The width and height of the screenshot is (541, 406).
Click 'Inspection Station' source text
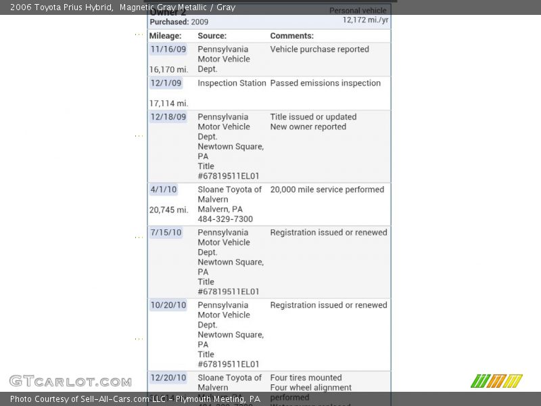[x=232, y=83]
